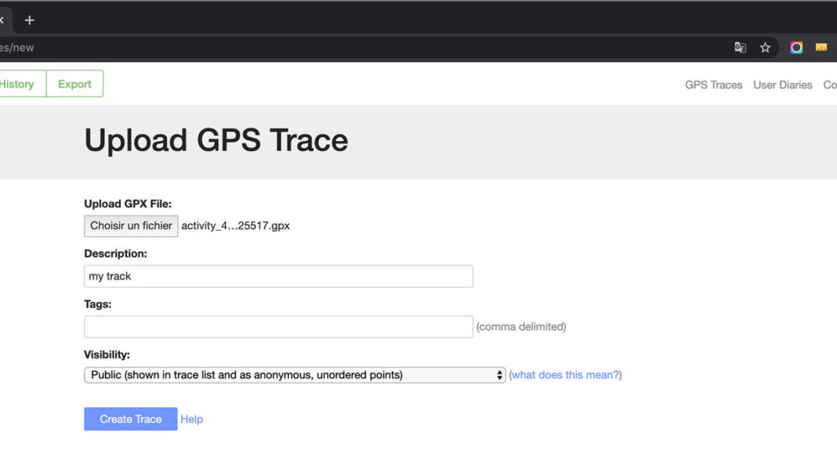This screenshot has height=454, width=837.
Task: Go to GPS Traces in top navigation
Action: click(x=713, y=85)
